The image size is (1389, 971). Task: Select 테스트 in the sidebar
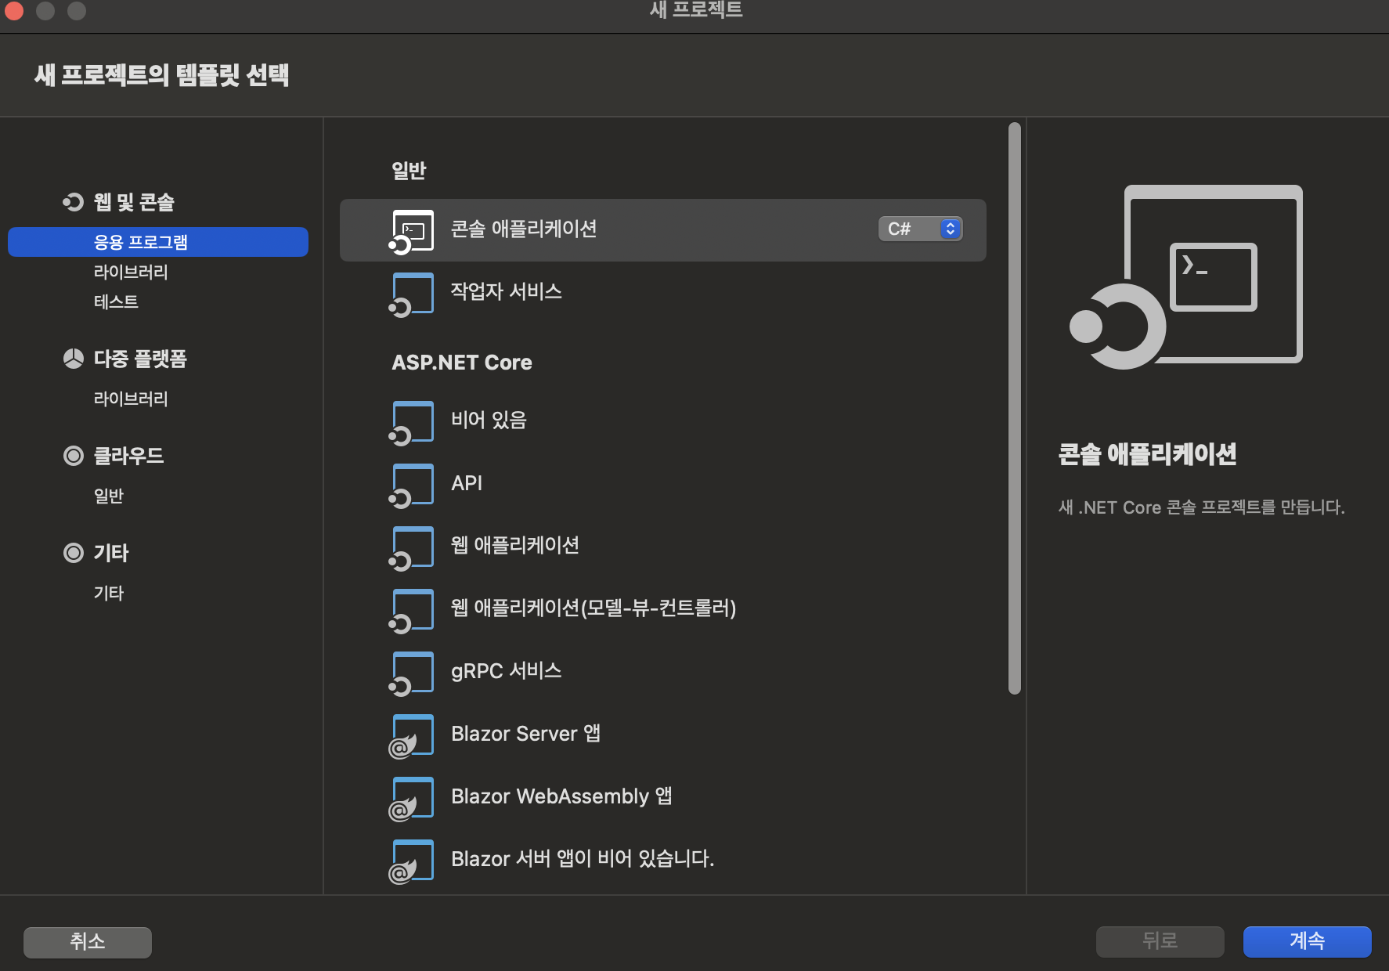116,301
